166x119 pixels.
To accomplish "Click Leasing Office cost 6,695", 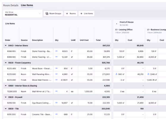I will click(x=141, y=51).
